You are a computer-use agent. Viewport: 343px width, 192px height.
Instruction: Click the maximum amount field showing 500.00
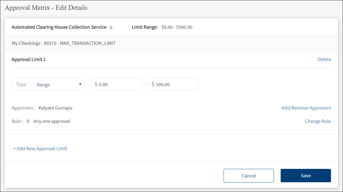pos(173,84)
